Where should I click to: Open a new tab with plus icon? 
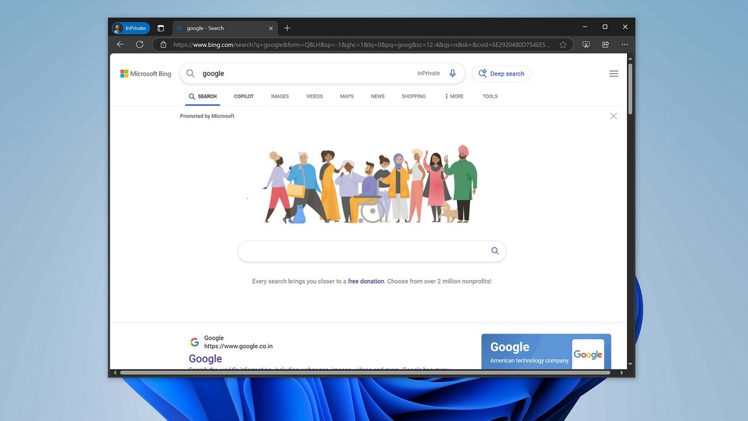click(287, 28)
